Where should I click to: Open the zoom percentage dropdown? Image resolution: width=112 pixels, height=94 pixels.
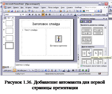pyautogui.click(x=95, y=11)
